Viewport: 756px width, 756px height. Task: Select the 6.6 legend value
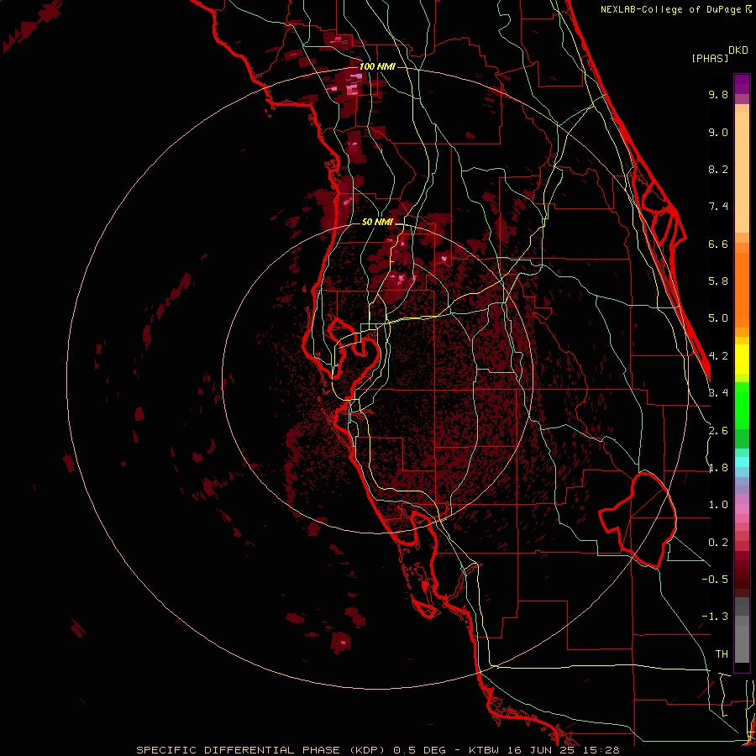coord(718,244)
